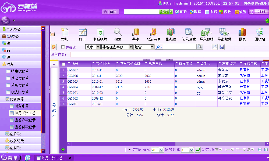Click the 尾页 last page link
Image resolution: width=269 pixels, height=161 pixels.
coord(251,150)
